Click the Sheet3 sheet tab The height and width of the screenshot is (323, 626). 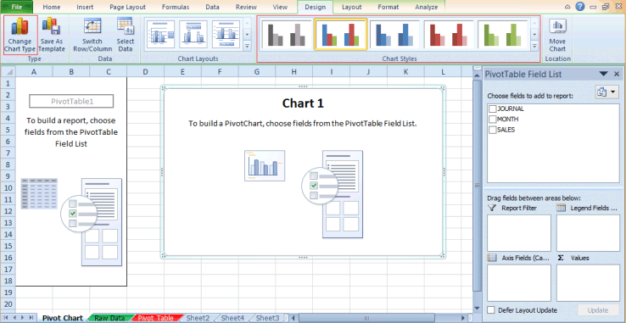pos(267,318)
